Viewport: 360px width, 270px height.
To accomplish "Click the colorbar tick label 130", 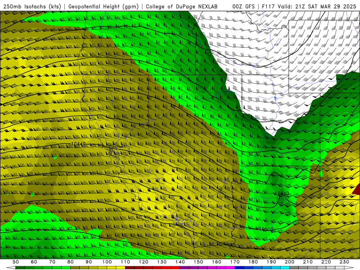I will click(x=162, y=262).
